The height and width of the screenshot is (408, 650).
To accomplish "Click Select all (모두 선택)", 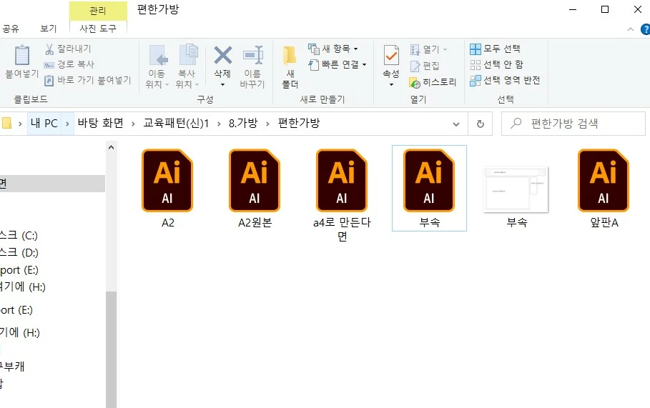I will pyautogui.click(x=495, y=49).
